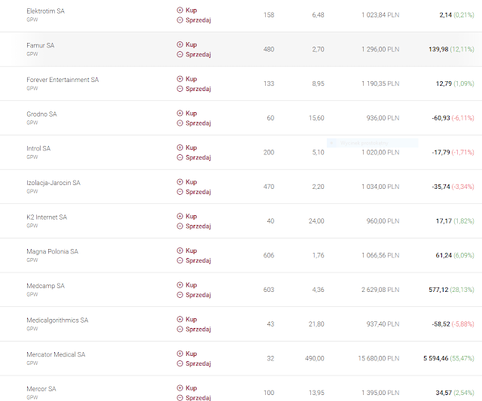Screen dimensions: 482x401
Task: Select loss -58,52 (-5,88%) for Medicalgorithmics
Action: [453, 324]
